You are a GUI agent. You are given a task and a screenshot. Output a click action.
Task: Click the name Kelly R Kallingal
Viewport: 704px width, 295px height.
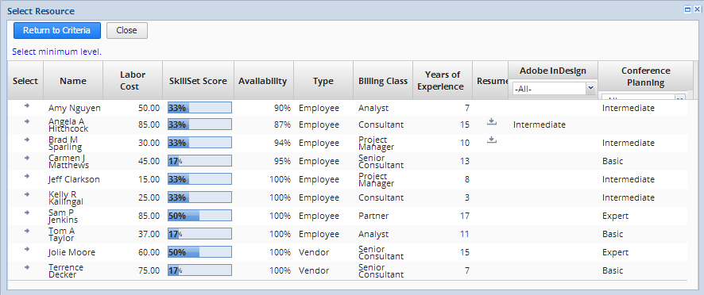pos(65,197)
